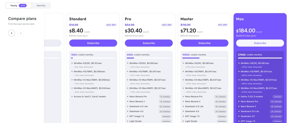This screenshot has height=123, width=289.
Task: Click the $184.00 price
Action: (246, 31)
